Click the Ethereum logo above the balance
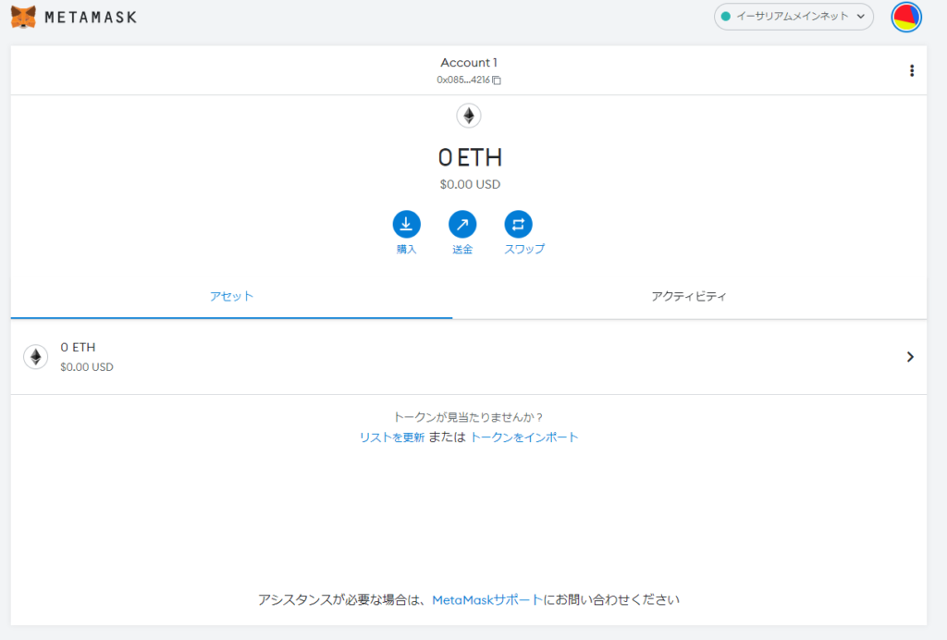Screen dimensions: 947x640 469,116
